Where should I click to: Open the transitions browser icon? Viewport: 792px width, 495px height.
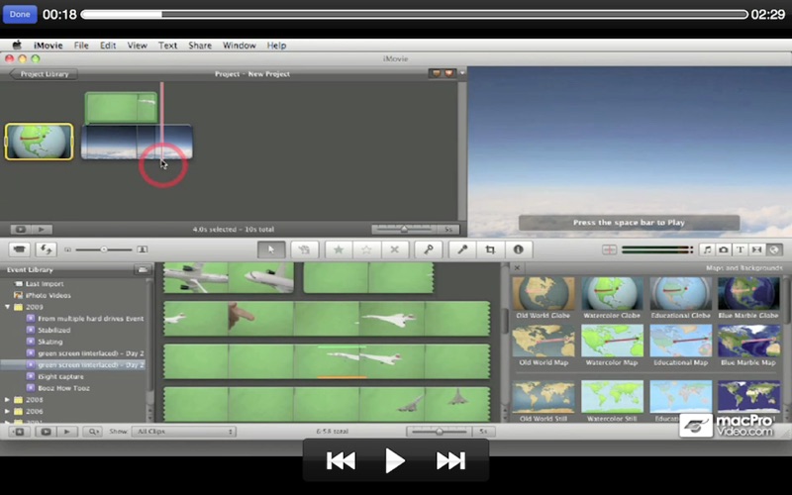point(756,249)
